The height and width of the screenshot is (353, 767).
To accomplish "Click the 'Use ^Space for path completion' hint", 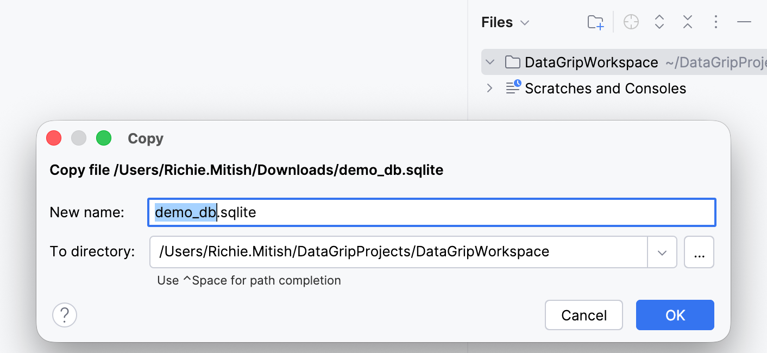I will (249, 281).
